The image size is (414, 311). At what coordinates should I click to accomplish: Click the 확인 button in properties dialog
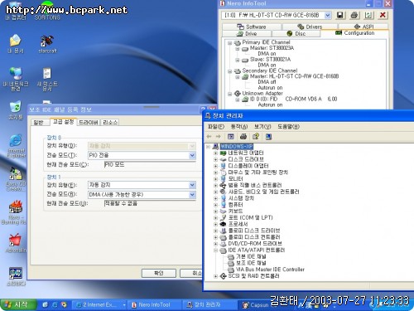coord(159,273)
